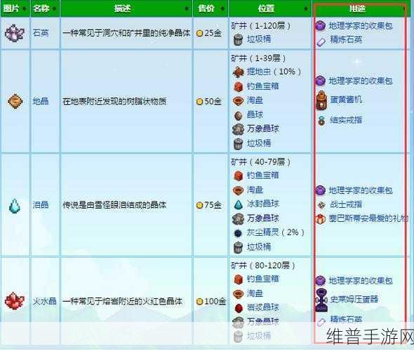414x350 pixels.
Task: Open the 垃圾桶 link in 石英 row
Action: (259, 39)
